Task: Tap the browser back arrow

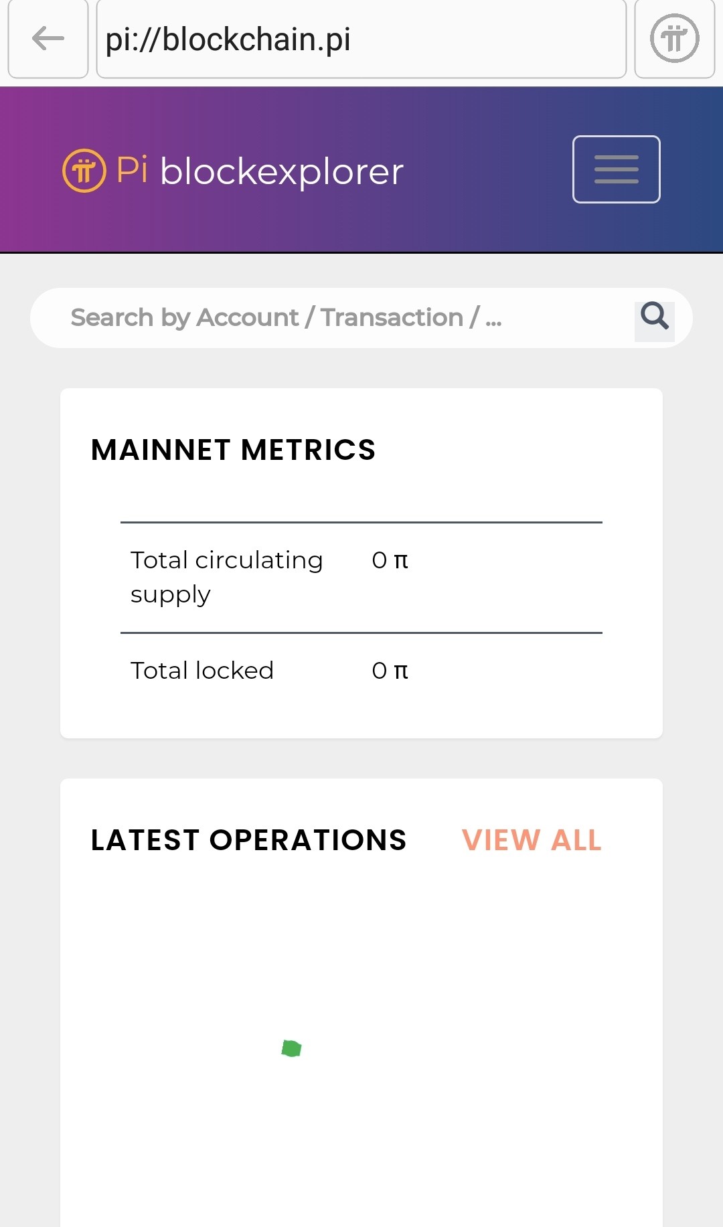Action: coord(48,39)
